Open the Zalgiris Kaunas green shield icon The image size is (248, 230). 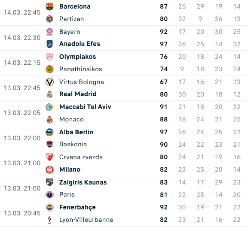[x=49, y=182]
